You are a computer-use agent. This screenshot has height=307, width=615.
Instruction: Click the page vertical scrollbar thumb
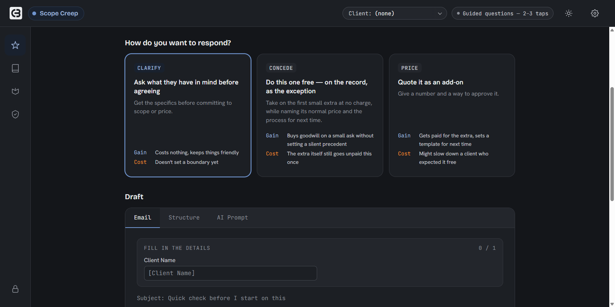point(612,144)
